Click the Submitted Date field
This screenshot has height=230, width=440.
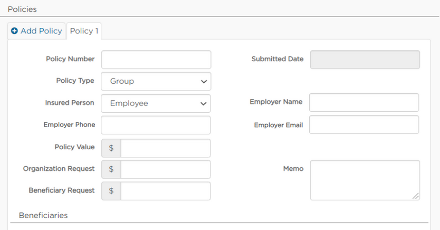point(365,60)
